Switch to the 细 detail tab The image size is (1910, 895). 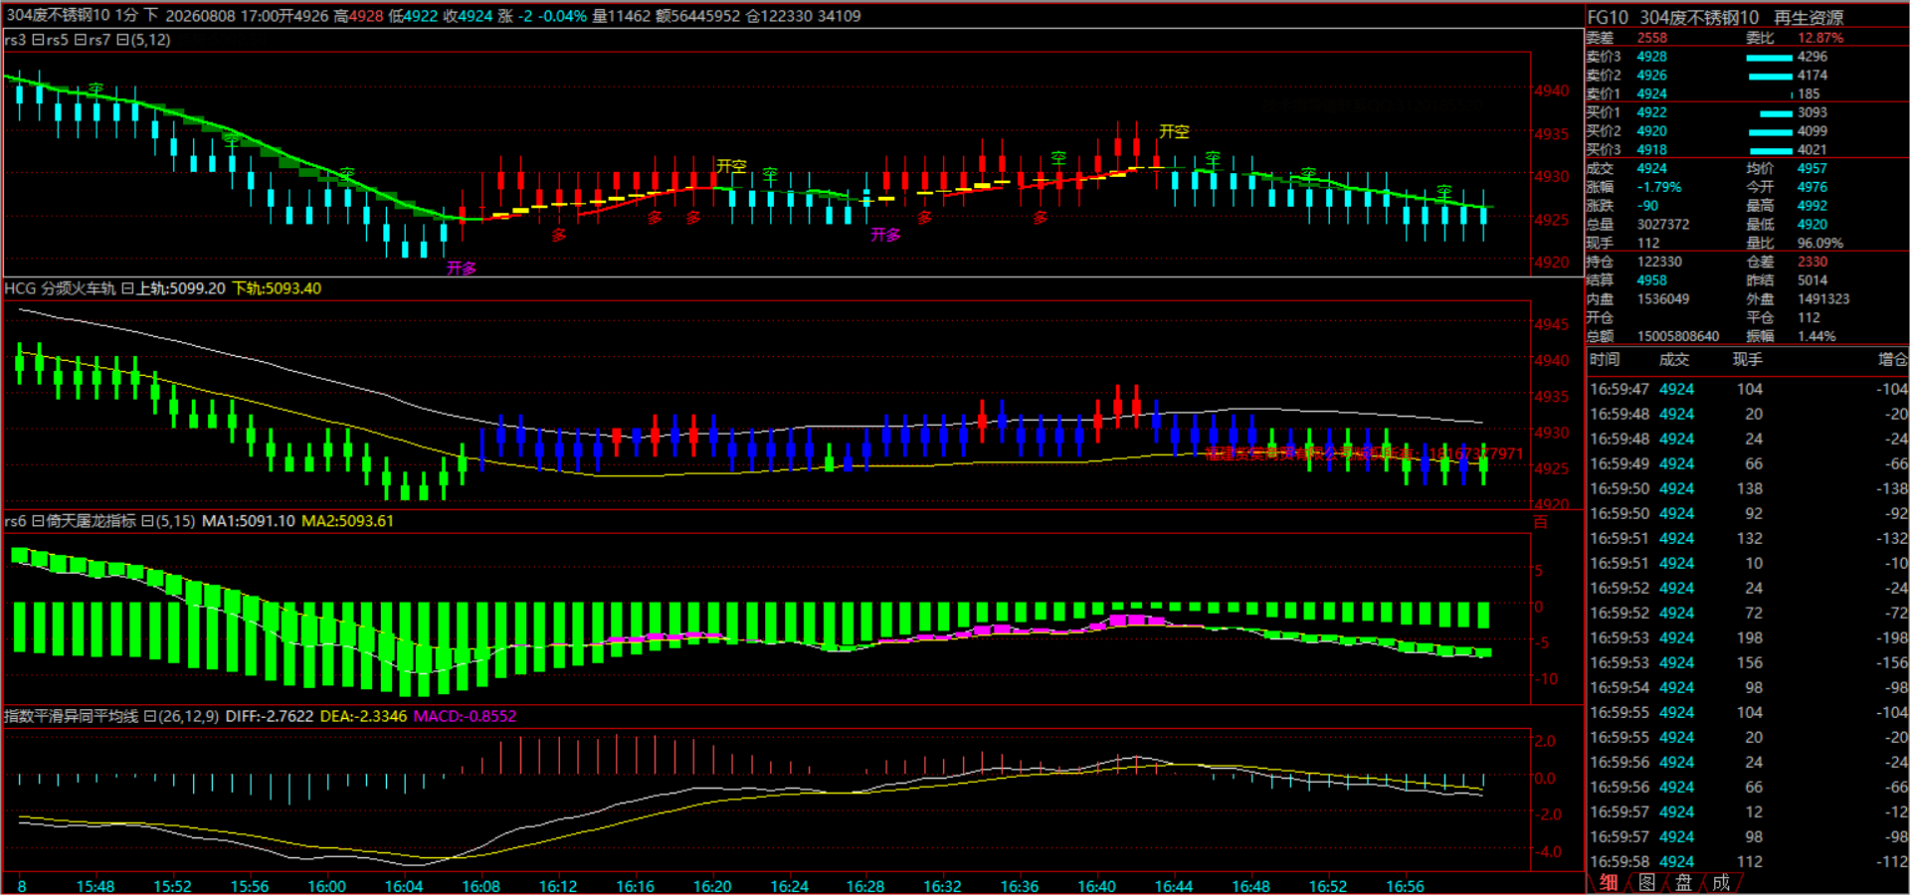1609,882
